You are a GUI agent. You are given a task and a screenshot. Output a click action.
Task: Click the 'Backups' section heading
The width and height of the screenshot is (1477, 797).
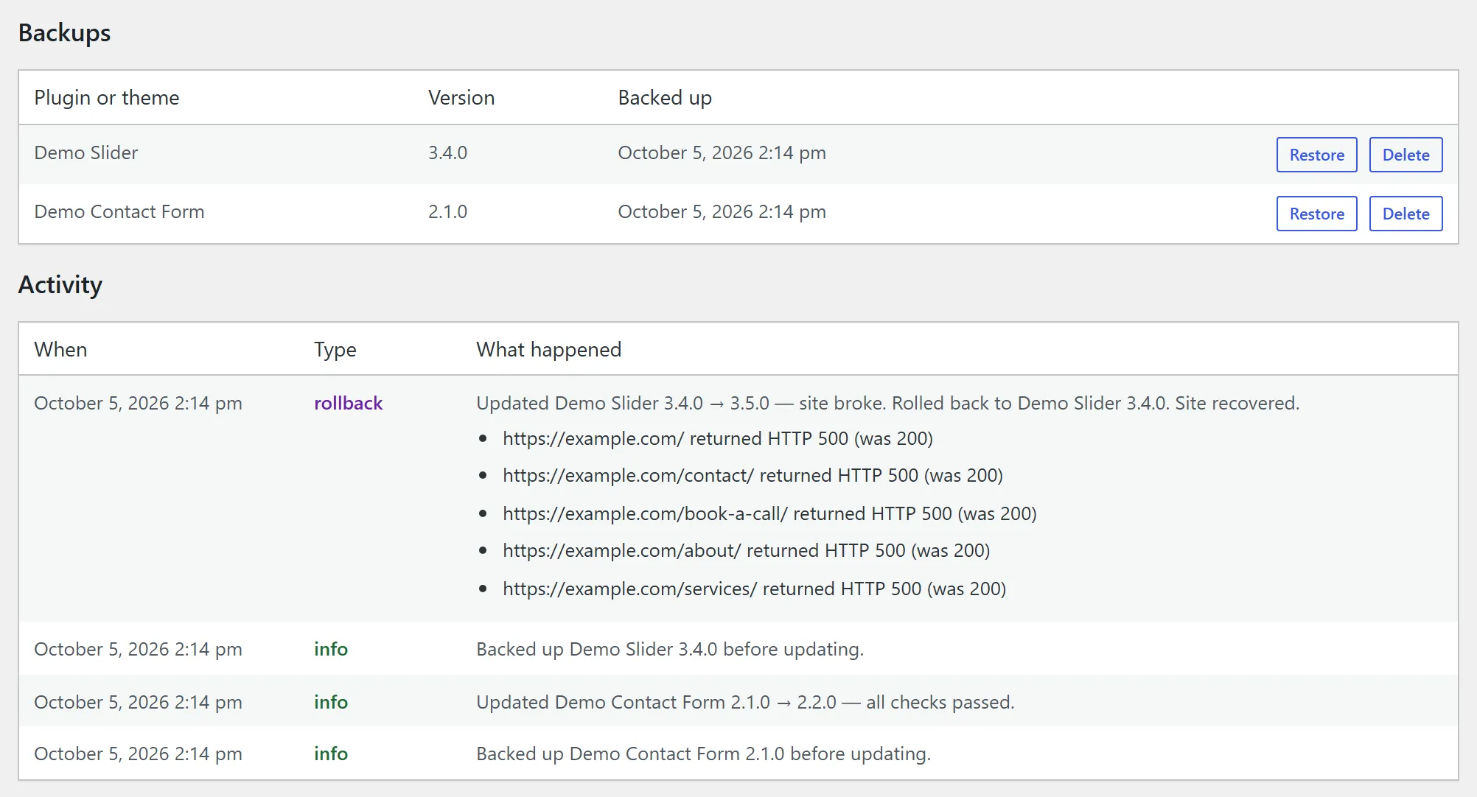(x=64, y=33)
